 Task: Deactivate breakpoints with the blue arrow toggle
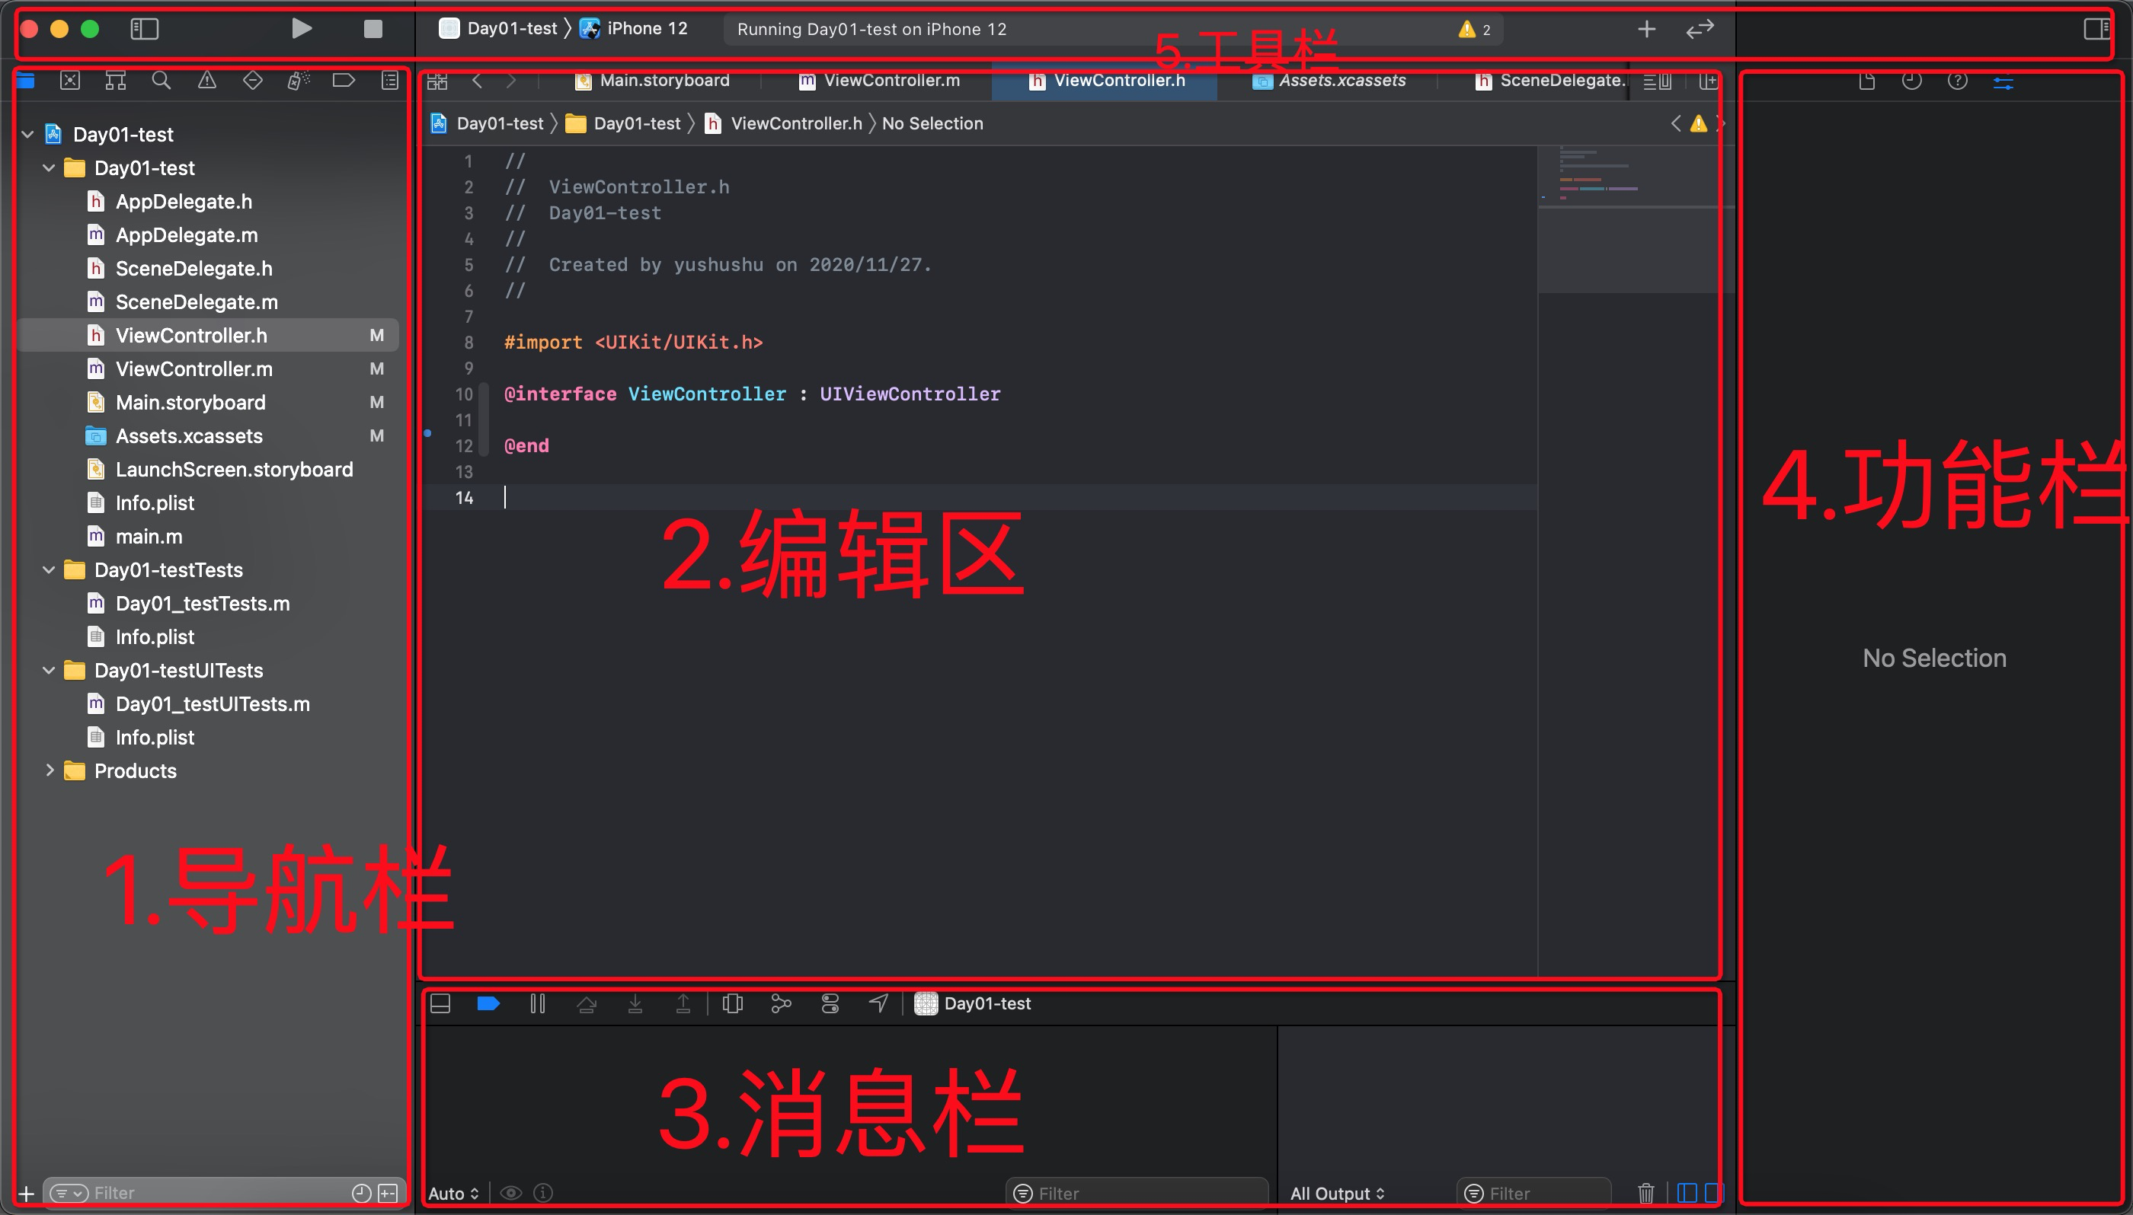488,1003
